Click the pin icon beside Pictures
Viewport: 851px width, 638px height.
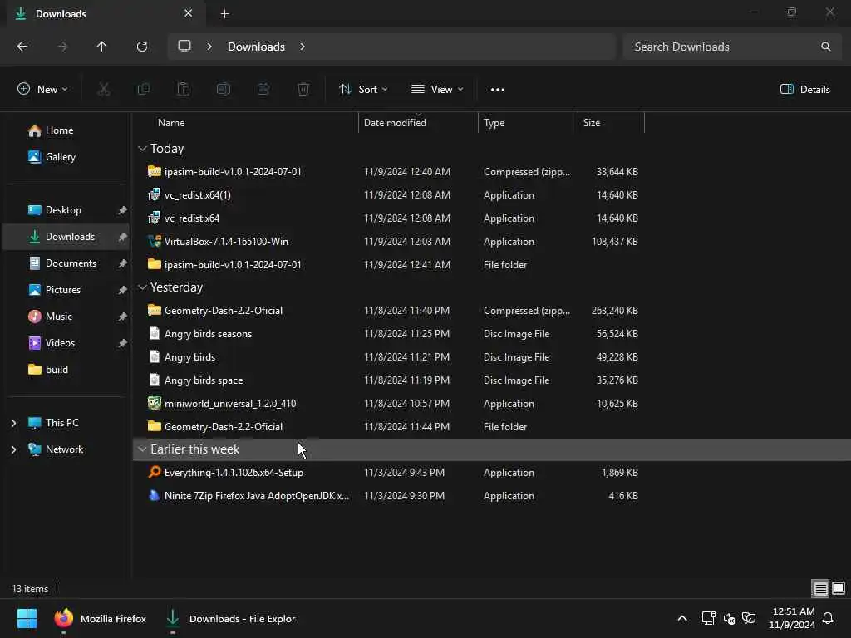123,290
